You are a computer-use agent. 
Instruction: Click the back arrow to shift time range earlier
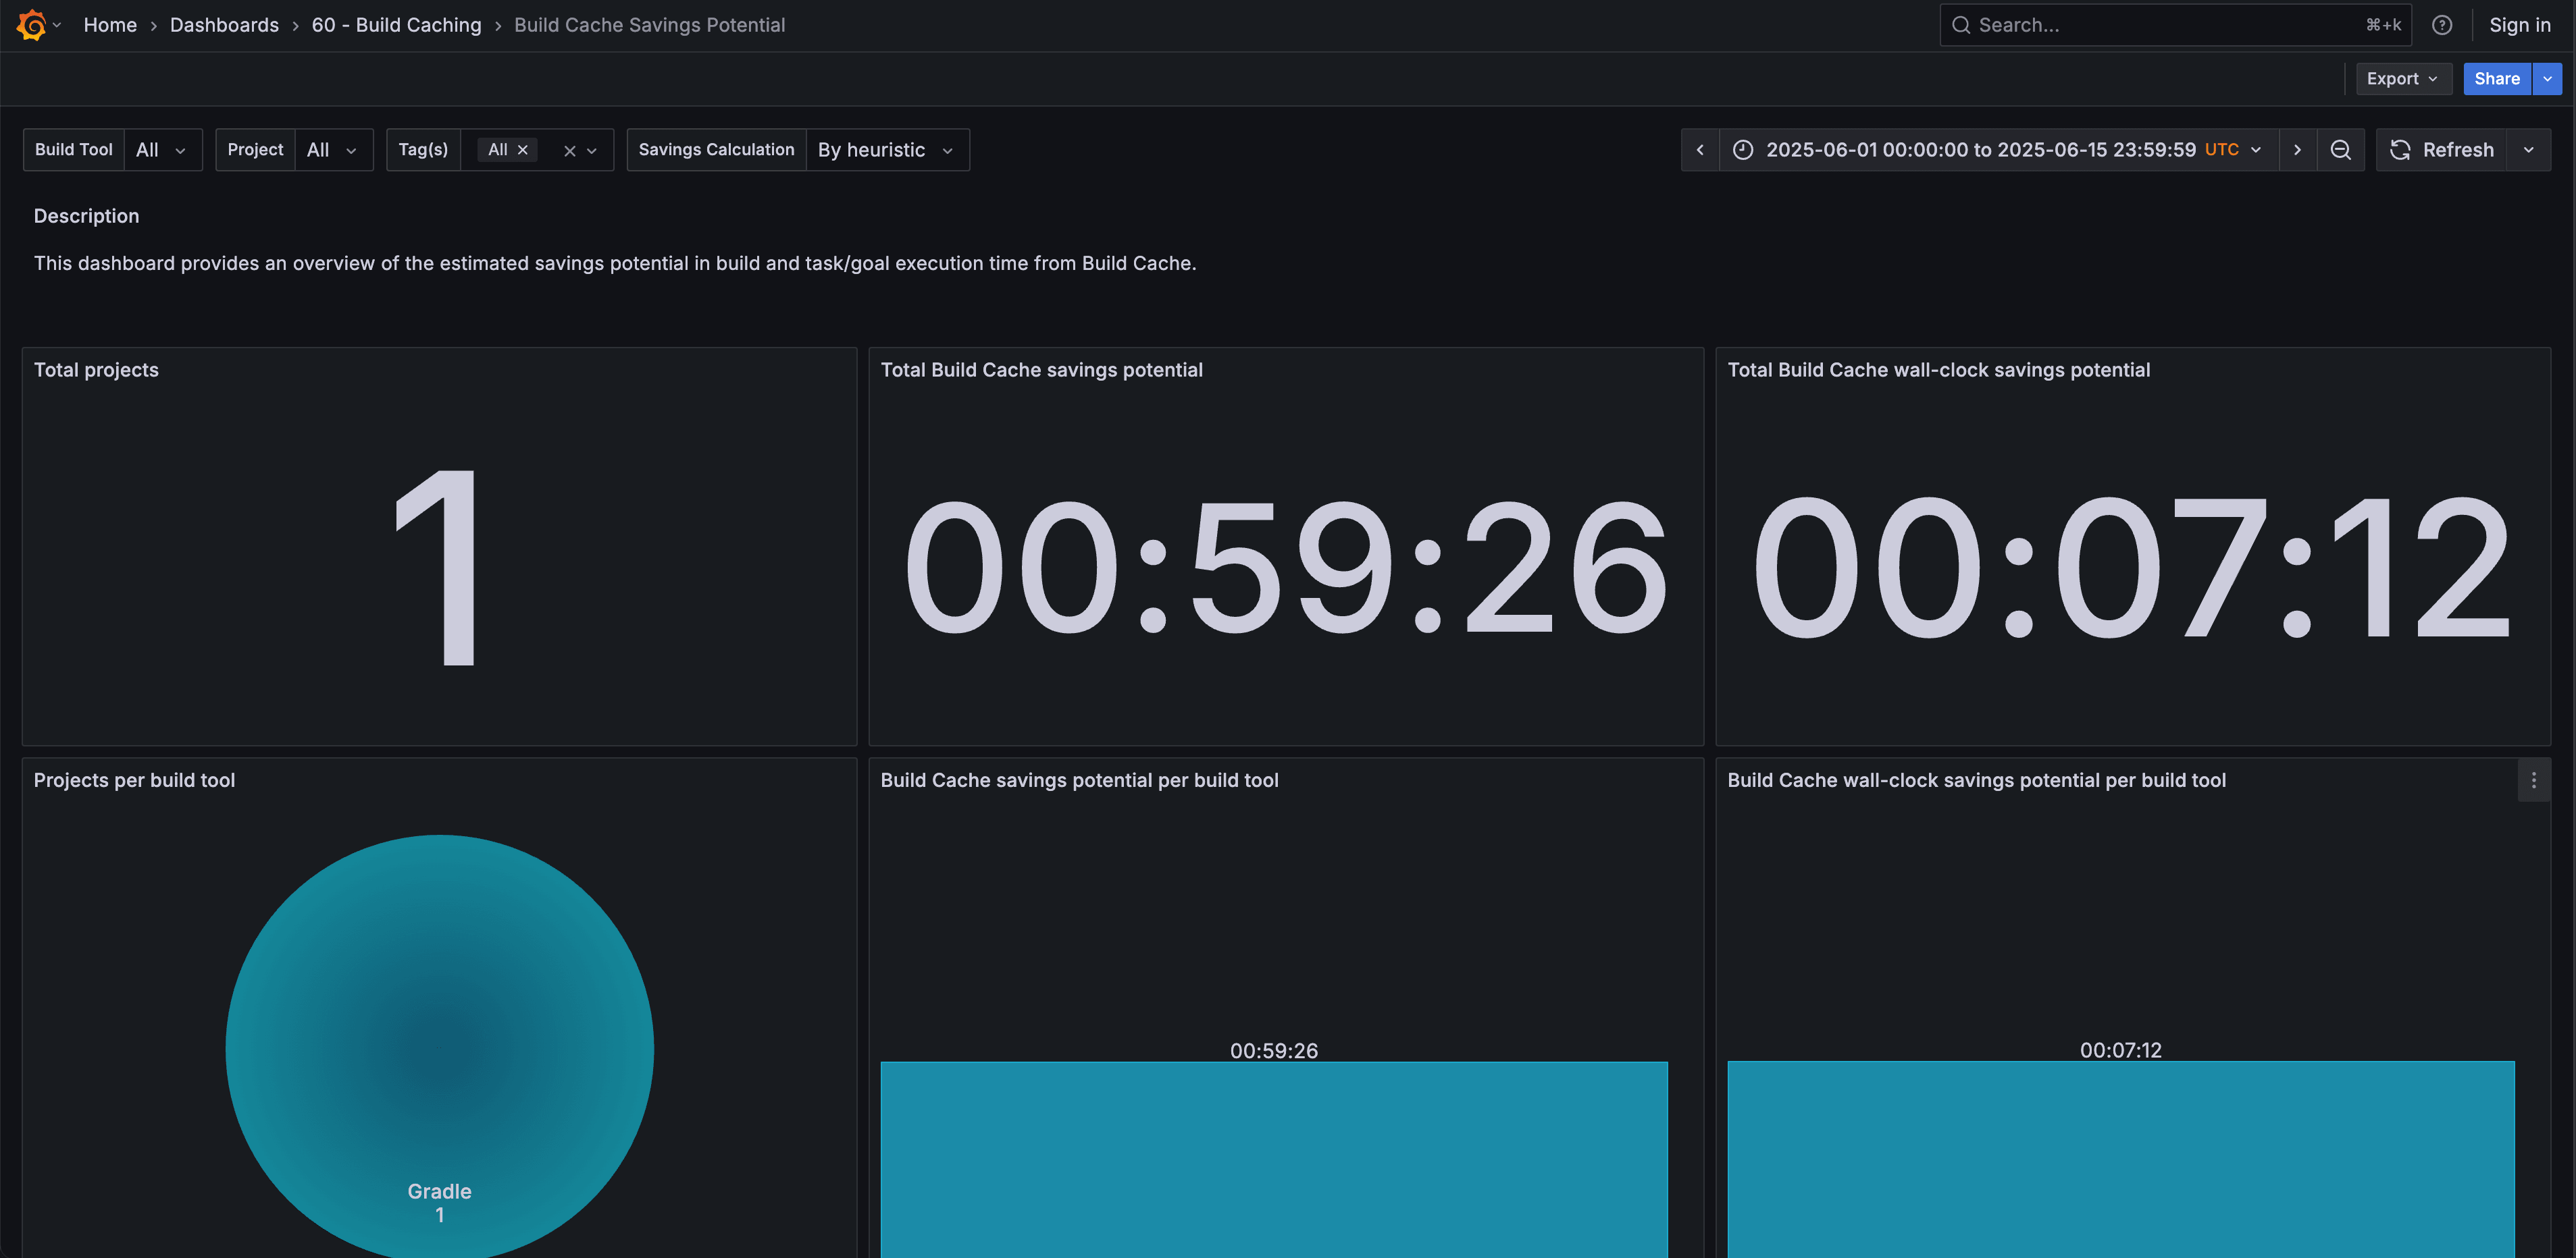point(1700,149)
